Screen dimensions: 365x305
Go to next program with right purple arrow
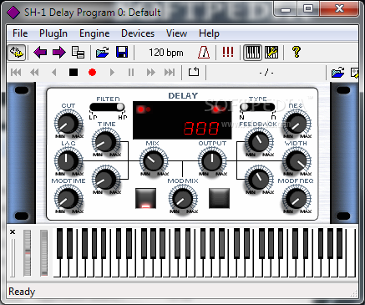point(58,53)
